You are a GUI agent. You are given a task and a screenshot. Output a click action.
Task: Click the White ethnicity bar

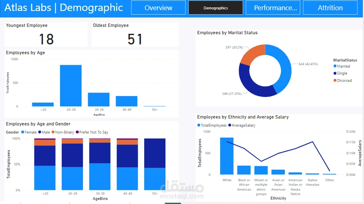coord(227,156)
